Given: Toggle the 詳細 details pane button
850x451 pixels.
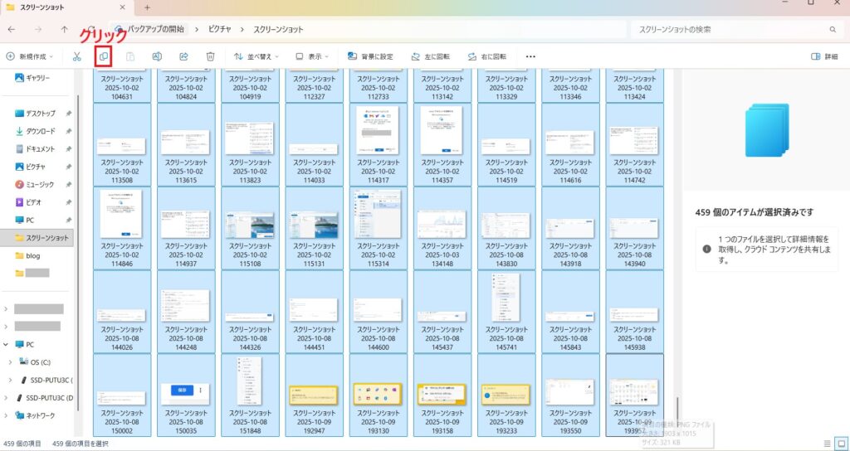Looking at the screenshot, I should click(824, 56).
